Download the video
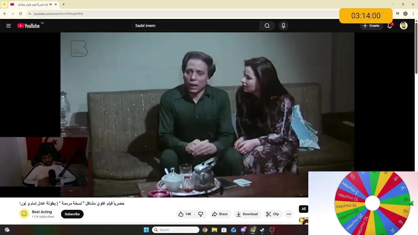The width and height of the screenshot is (418, 235). pos(247,214)
